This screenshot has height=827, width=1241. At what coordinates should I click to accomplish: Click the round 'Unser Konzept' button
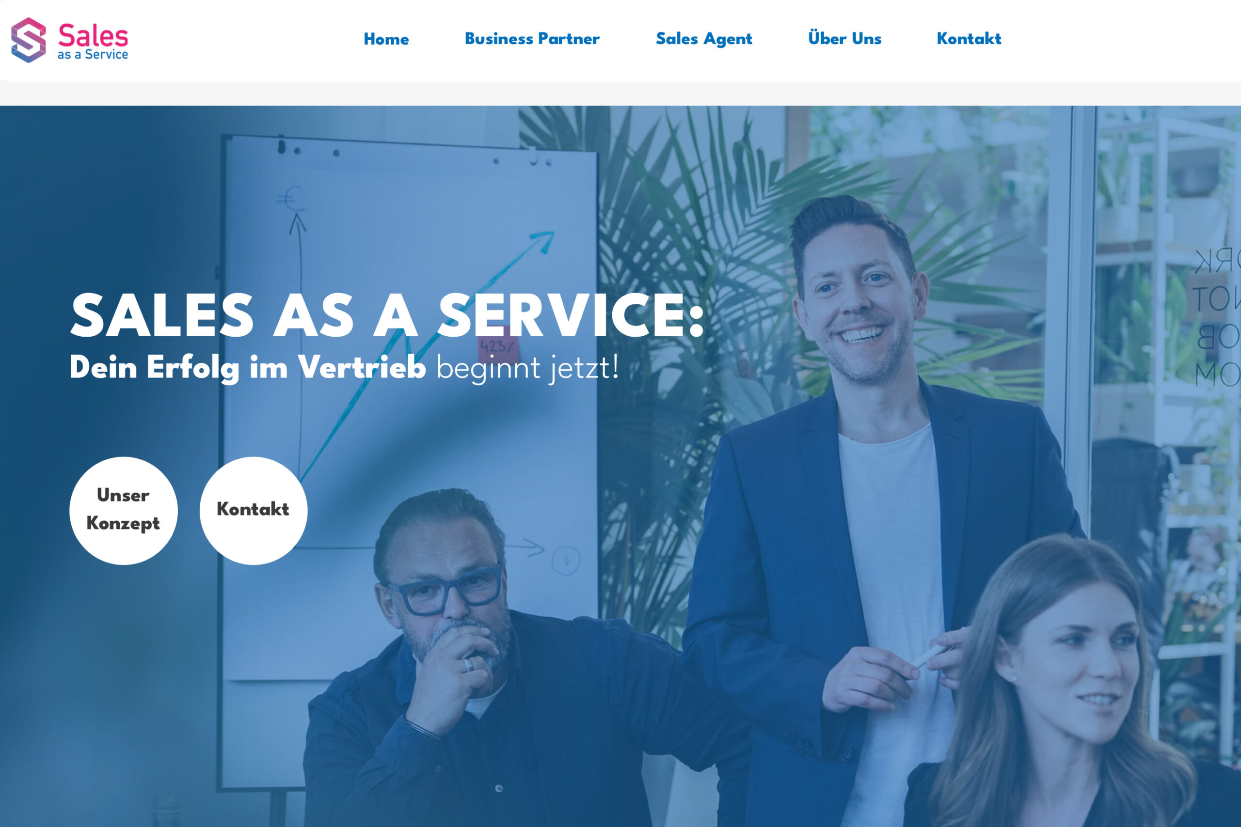[x=124, y=511]
